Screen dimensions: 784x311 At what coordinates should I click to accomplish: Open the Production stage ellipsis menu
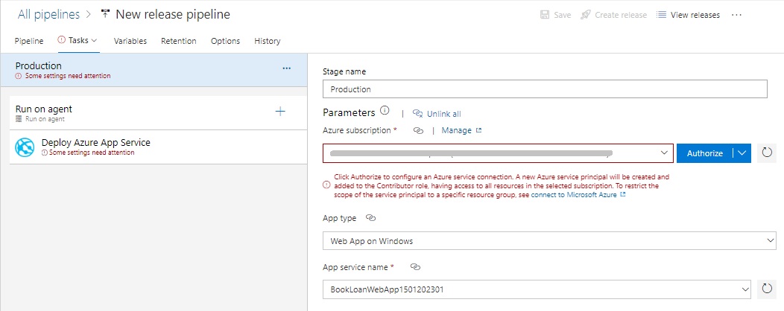(x=287, y=68)
